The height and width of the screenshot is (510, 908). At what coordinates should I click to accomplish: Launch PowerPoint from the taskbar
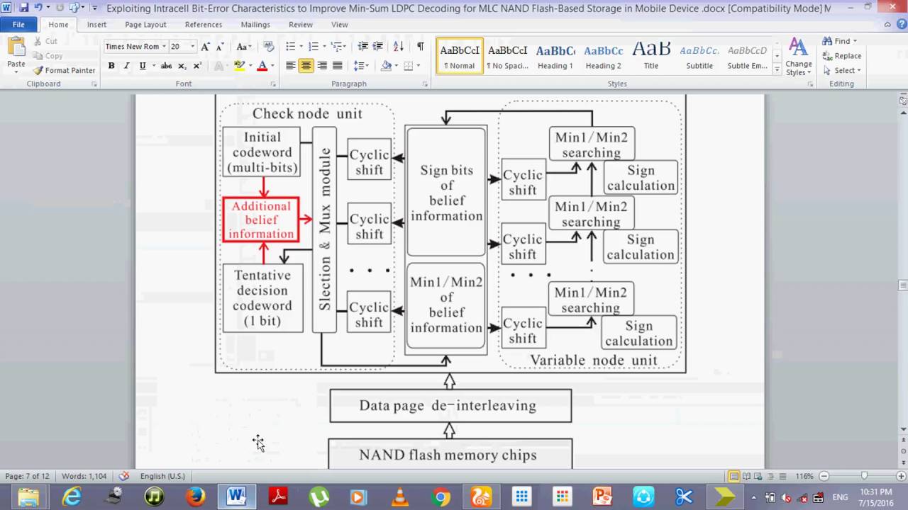[x=602, y=497]
